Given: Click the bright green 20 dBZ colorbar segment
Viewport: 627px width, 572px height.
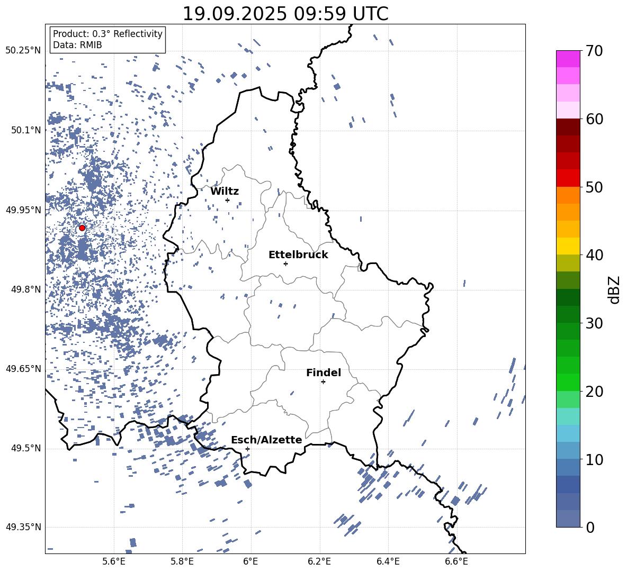Looking at the screenshot, I should pyautogui.click(x=568, y=382).
